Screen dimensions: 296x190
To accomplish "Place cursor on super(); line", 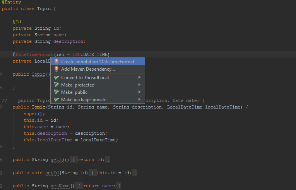I will [34, 114].
